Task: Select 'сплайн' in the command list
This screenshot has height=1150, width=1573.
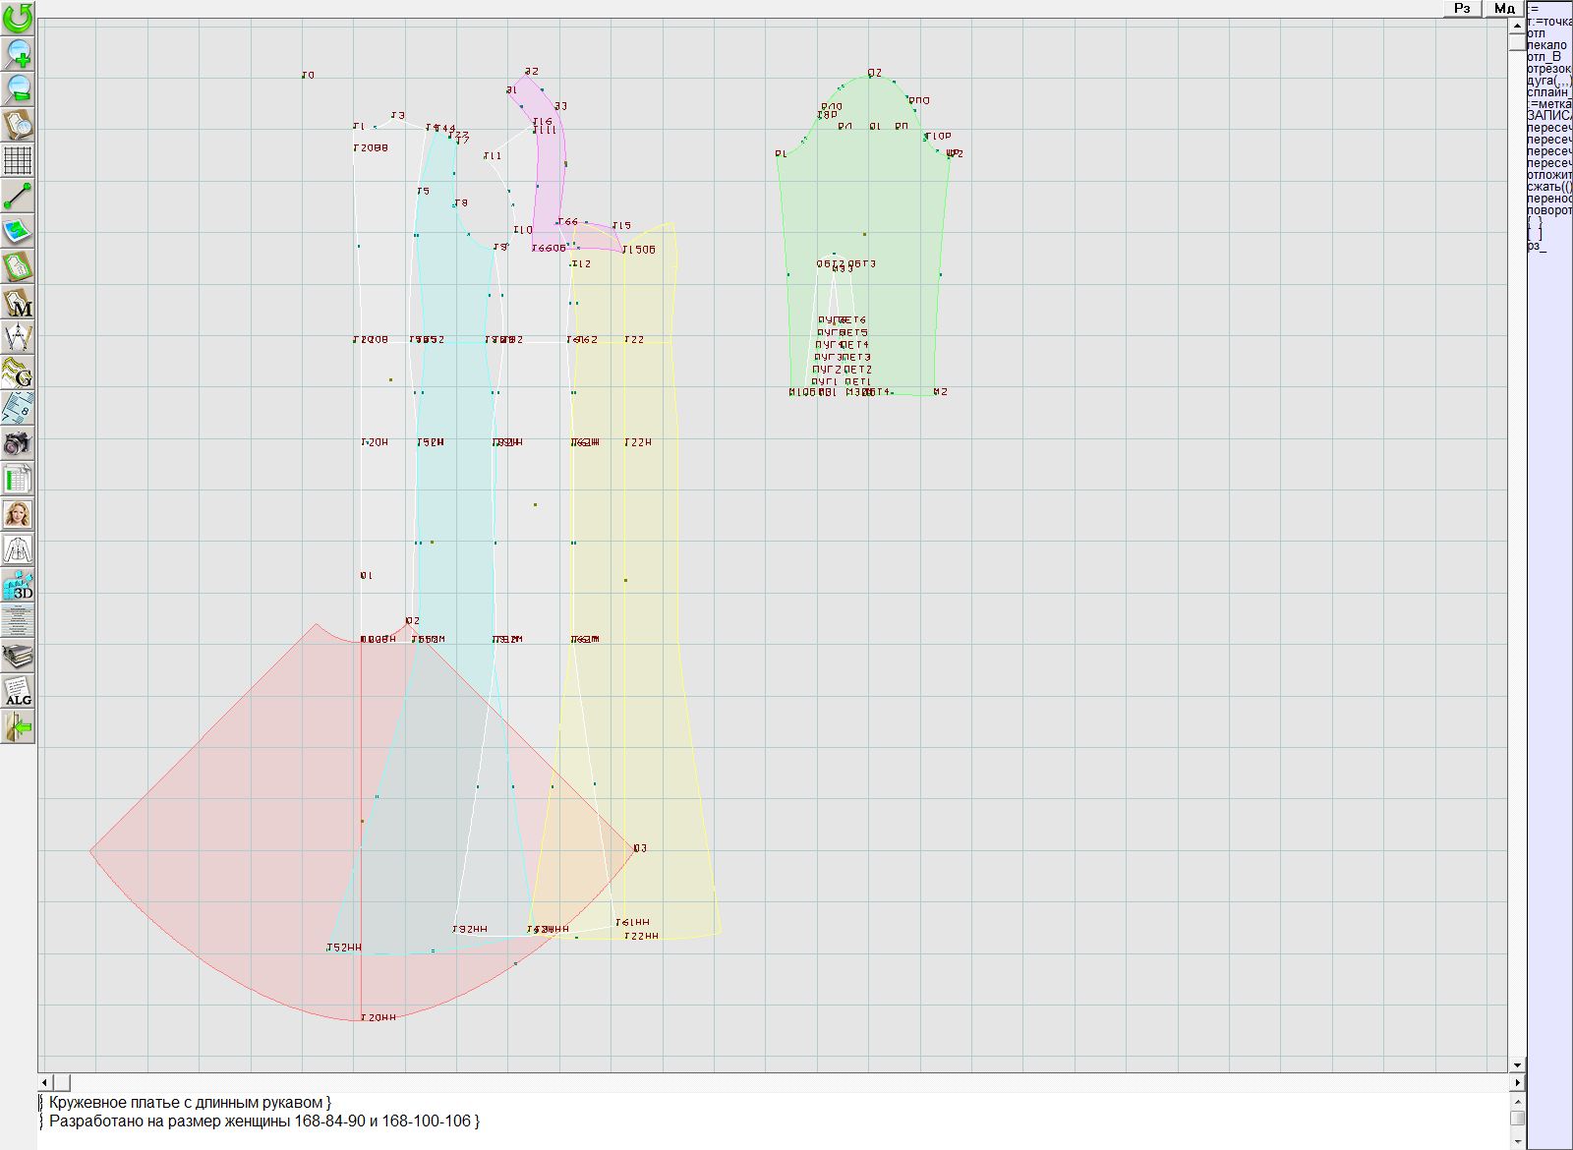Action: (x=1548, y=92)
